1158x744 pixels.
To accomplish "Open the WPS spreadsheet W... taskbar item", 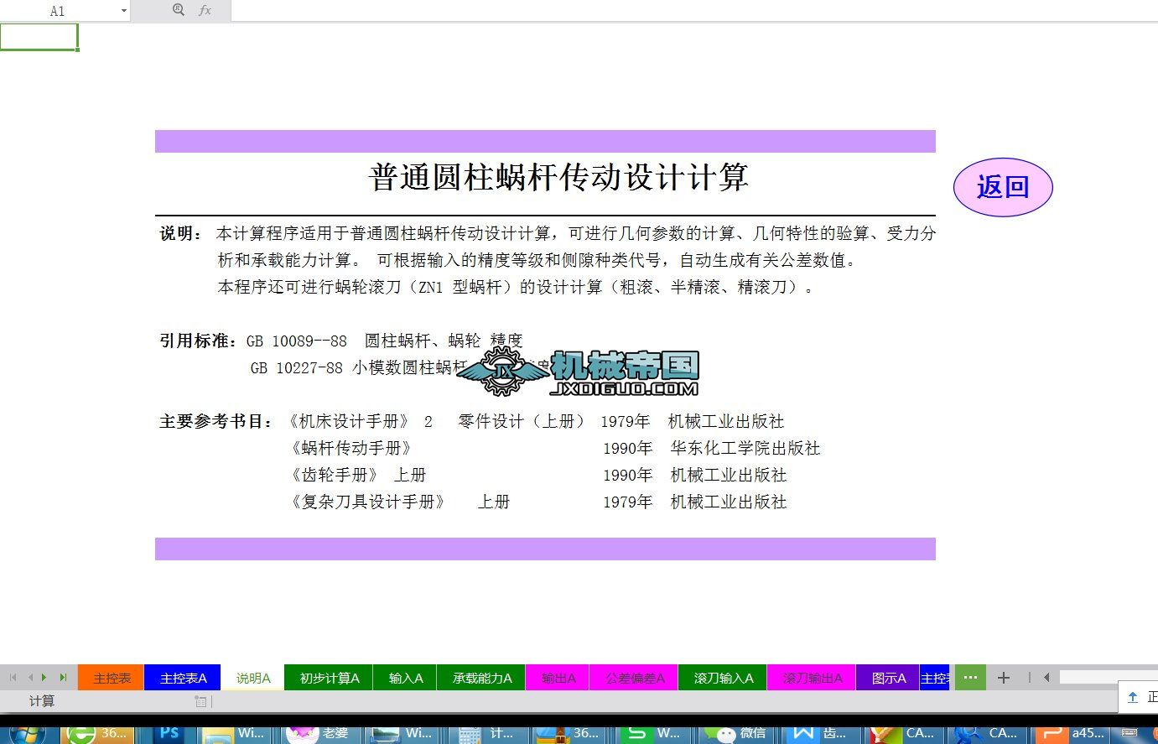I will tap(654, 734).
